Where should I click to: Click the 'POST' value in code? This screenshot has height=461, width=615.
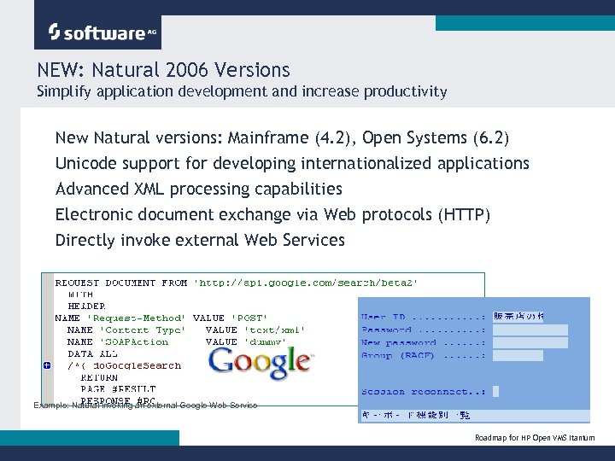(x=249, y=318)
